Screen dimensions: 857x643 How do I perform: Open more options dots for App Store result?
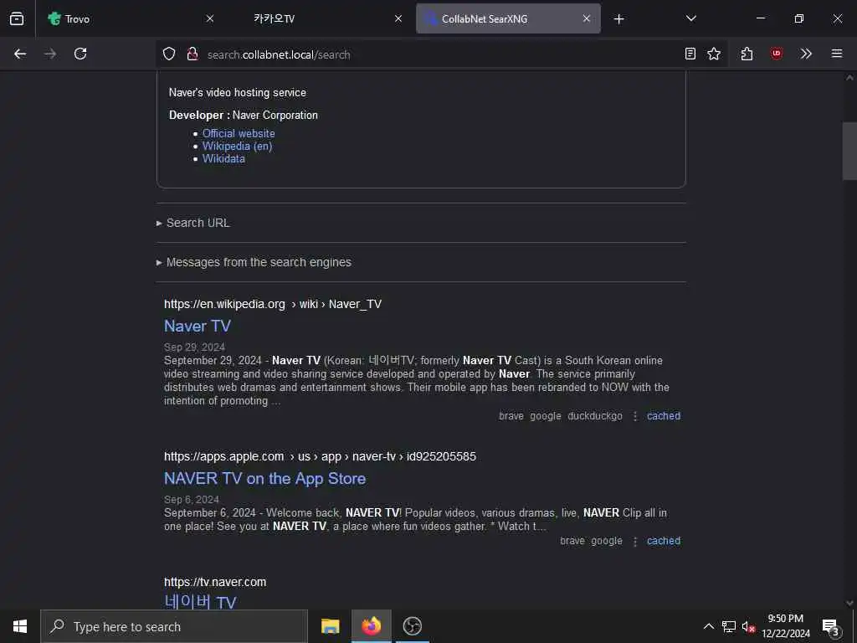click(634, 541)
